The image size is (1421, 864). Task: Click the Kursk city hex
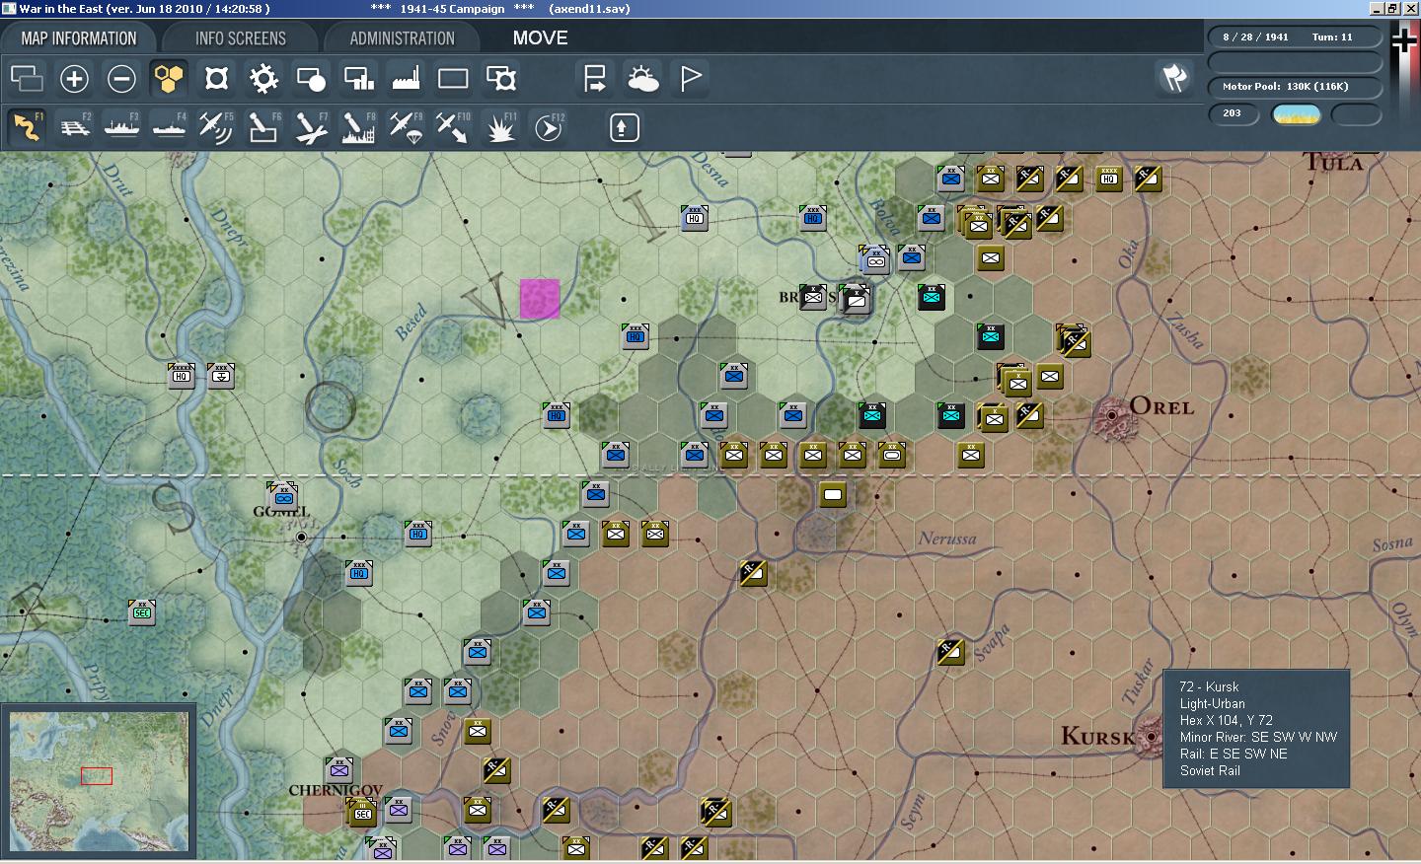1151,736
